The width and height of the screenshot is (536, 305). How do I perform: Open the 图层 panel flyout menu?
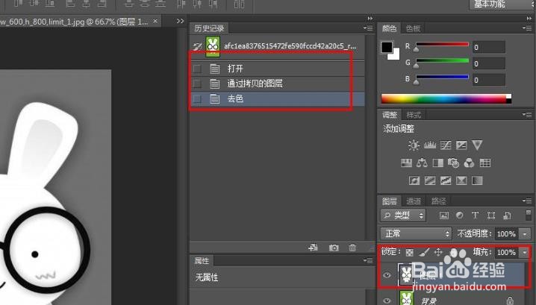(x=527, y=201)
